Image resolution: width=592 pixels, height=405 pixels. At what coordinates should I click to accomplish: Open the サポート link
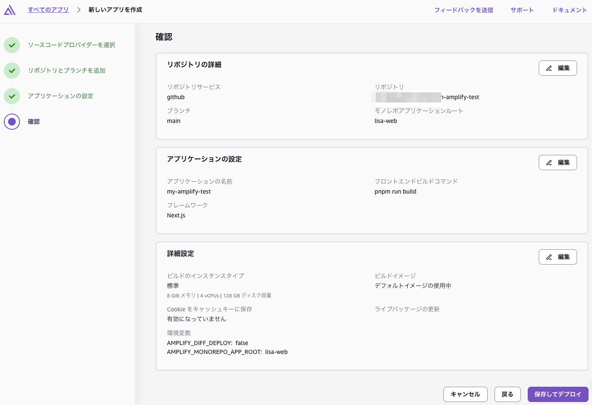click(522, 9)
